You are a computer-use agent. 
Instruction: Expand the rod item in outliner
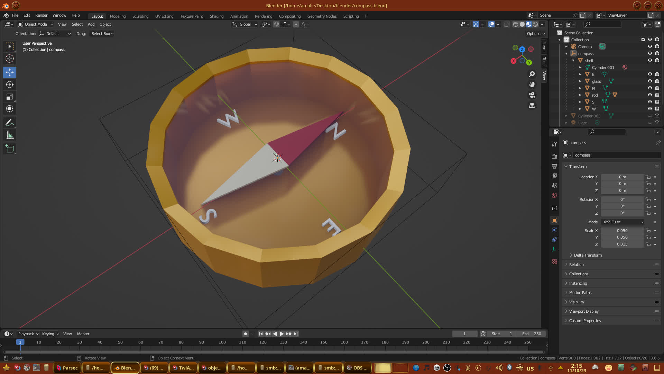click(580, 95)
